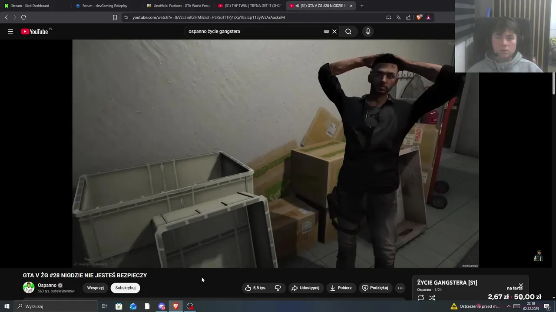Screen dimensions: 556x312
Task: Open Microsoft Store taskbar icon
Action: [x=119, y=306]
